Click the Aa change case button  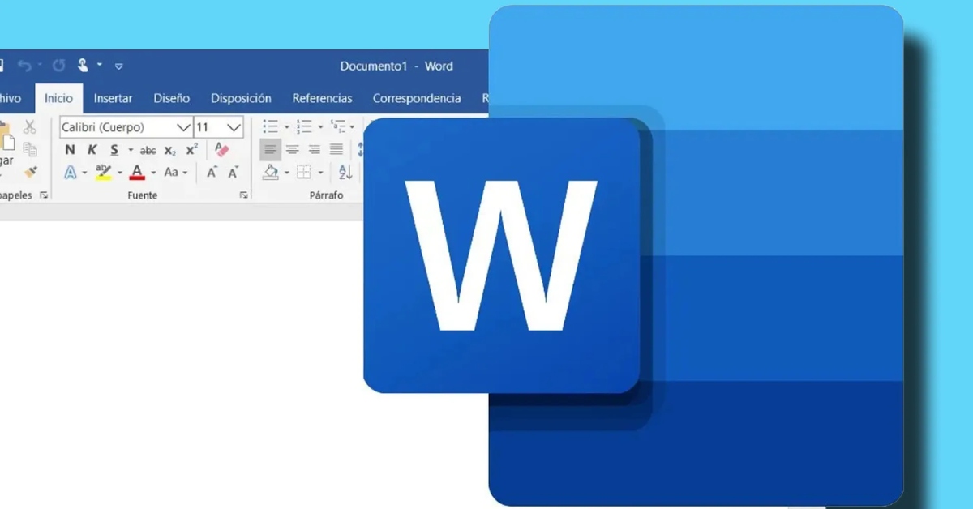point(171,173)
